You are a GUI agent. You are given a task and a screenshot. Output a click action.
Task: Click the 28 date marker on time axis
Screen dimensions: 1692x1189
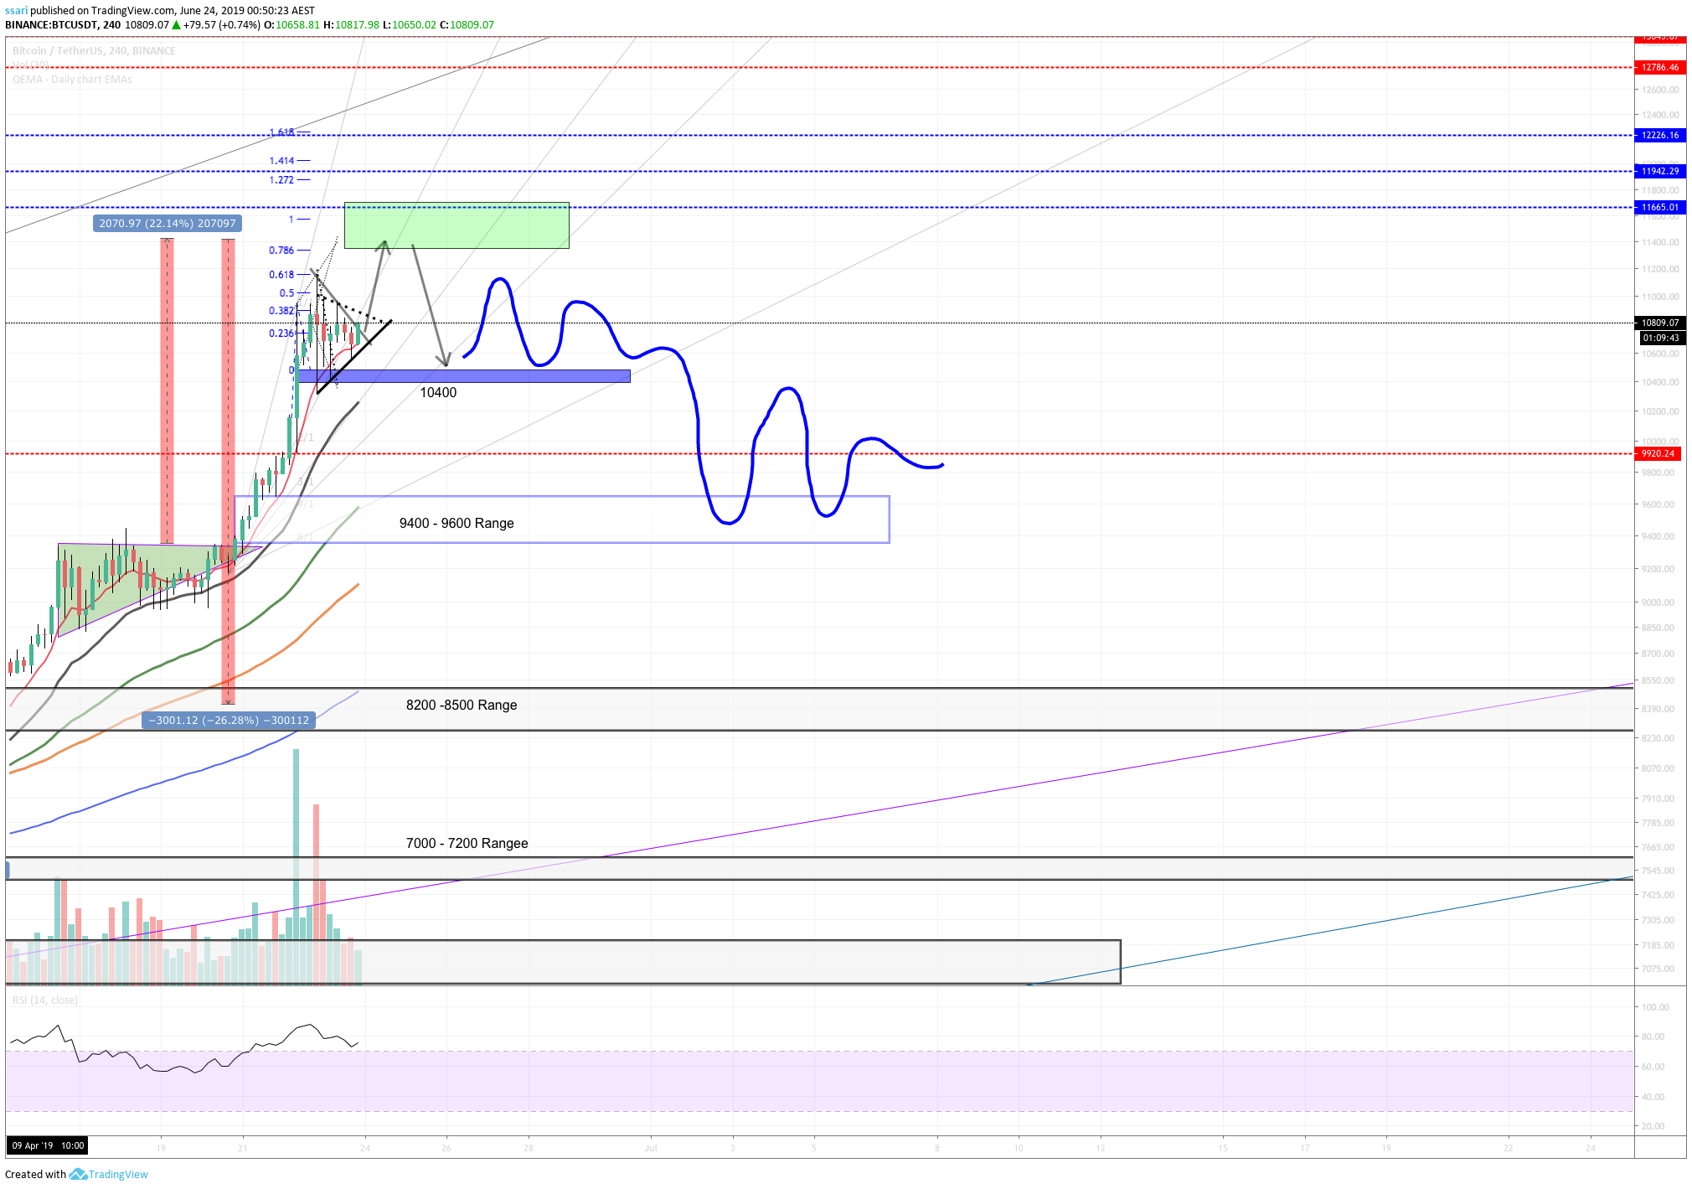point(529,1148)
